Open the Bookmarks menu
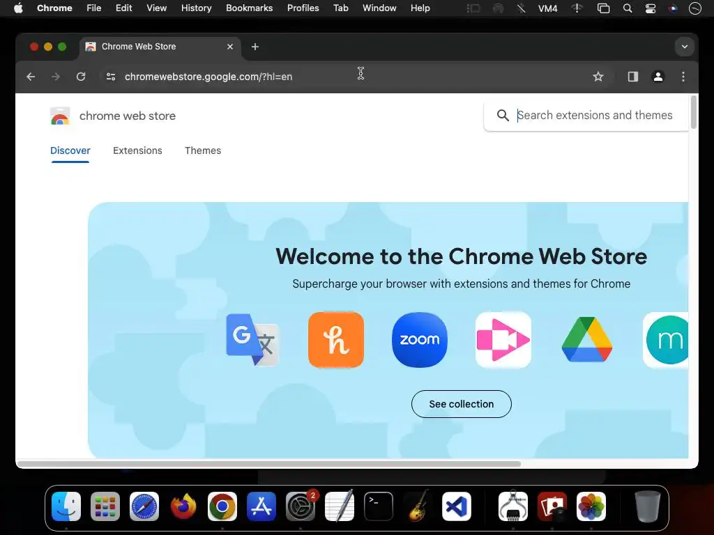714x535 pixels. tap(250, 8)
